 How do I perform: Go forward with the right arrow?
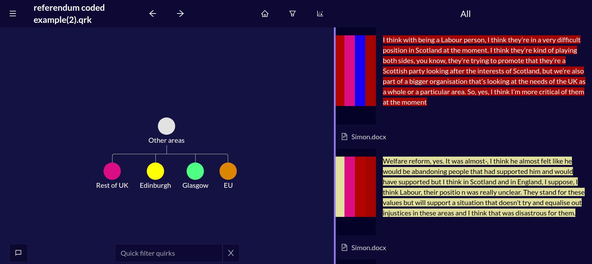click(x=180, y=14)
